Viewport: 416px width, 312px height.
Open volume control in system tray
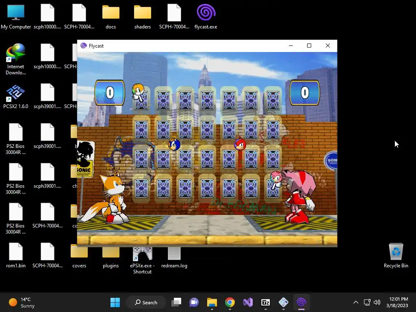tap(377, 302)
